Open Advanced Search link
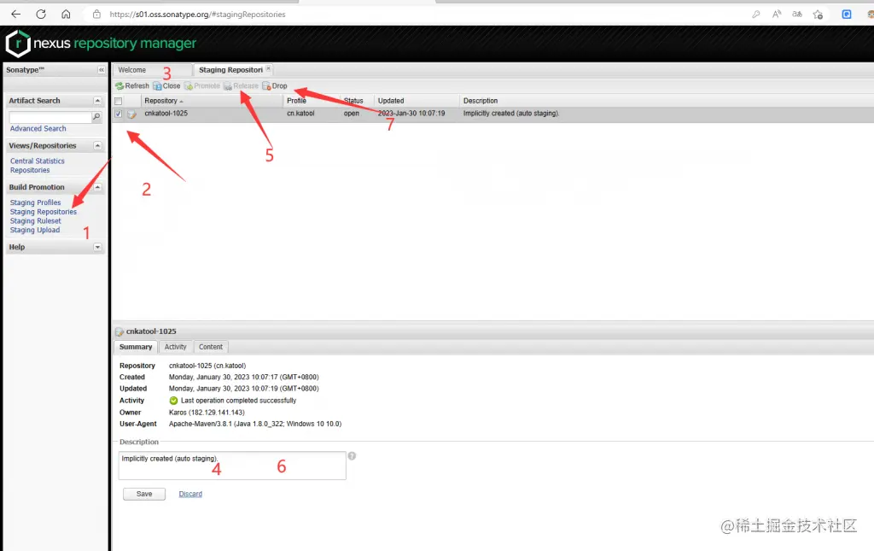The width and height of the screenshot is (874, 551). pos(38,128)
